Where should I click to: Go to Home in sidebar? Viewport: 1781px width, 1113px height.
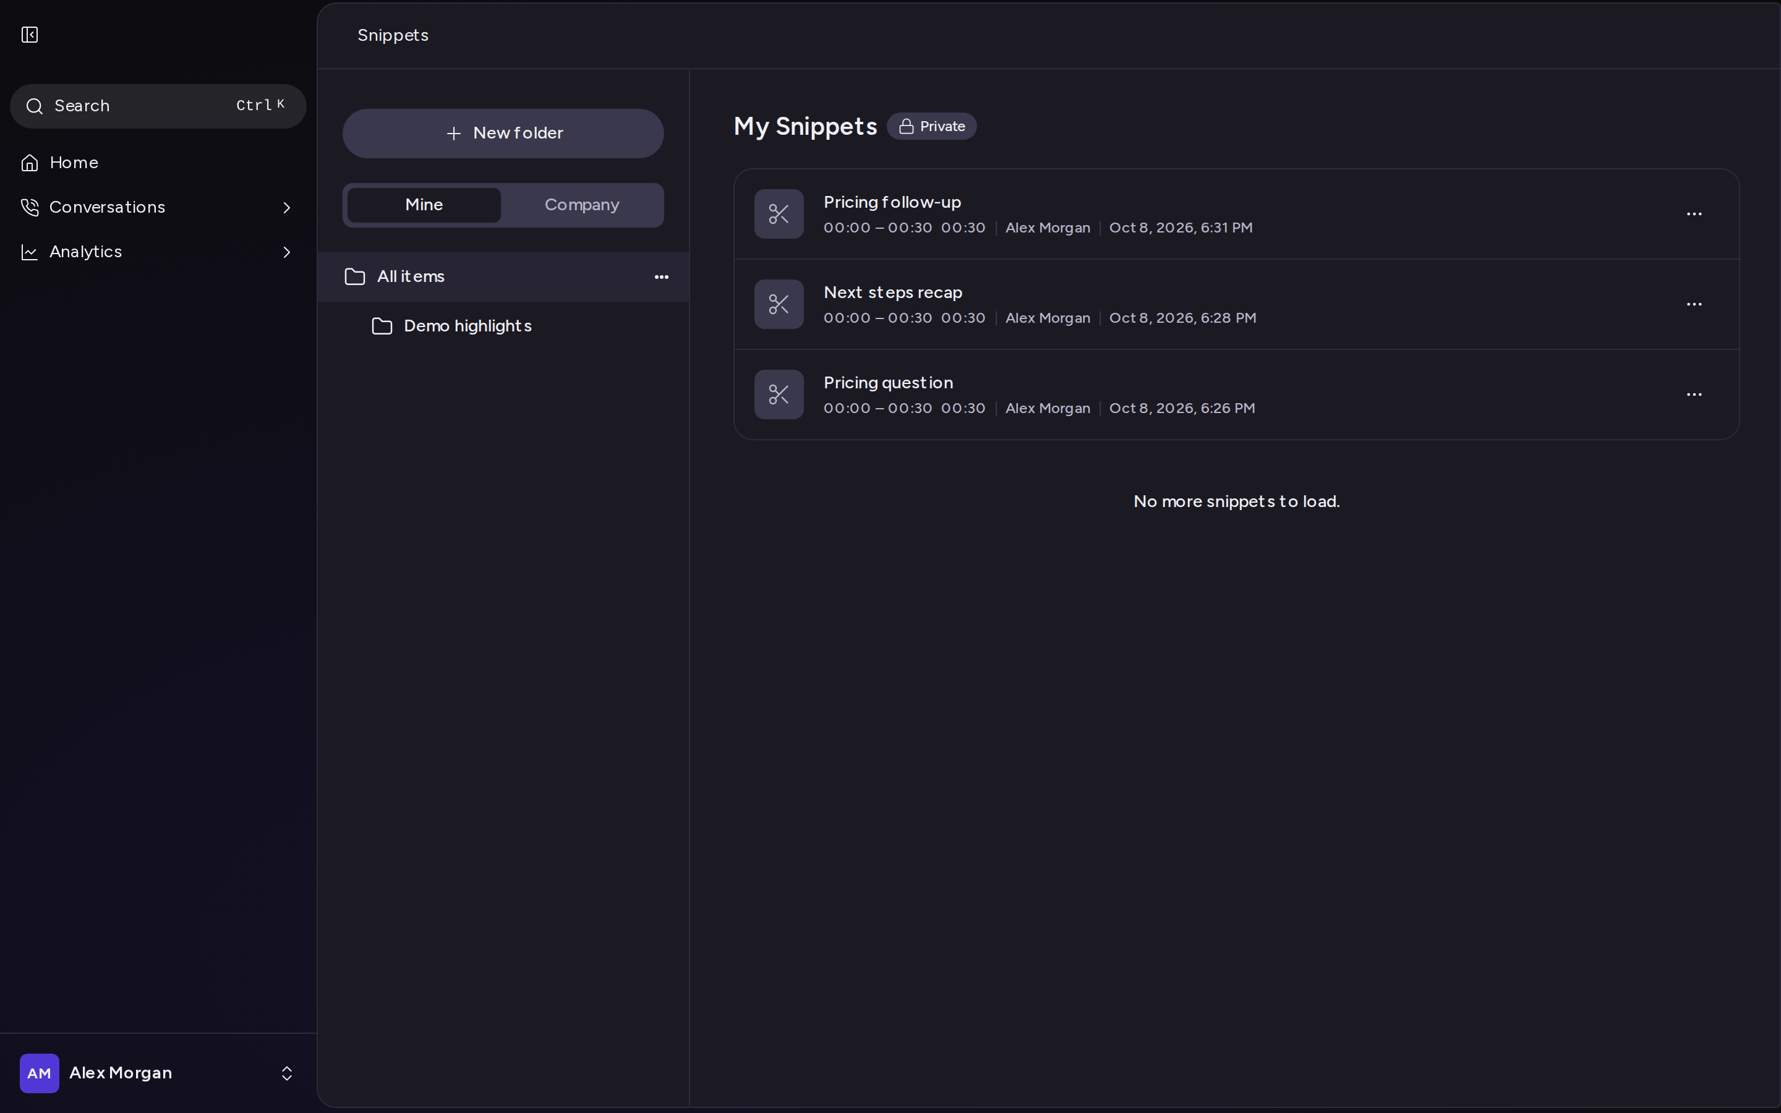coord(158,163)
